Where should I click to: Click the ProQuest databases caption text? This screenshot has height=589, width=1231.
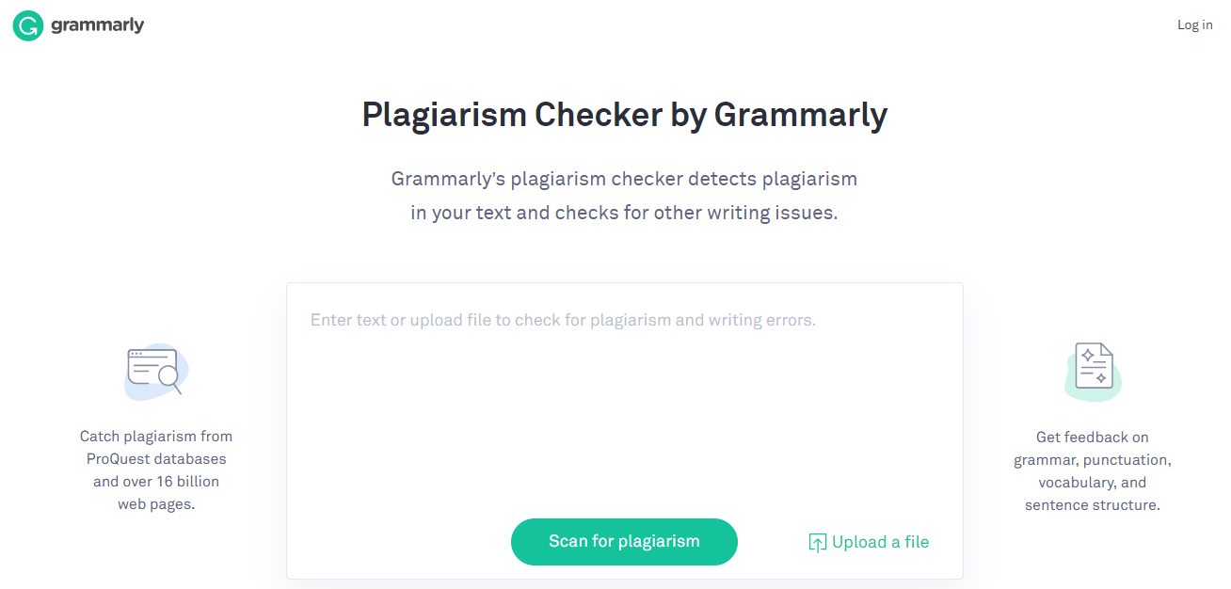[x=156, y=459]
